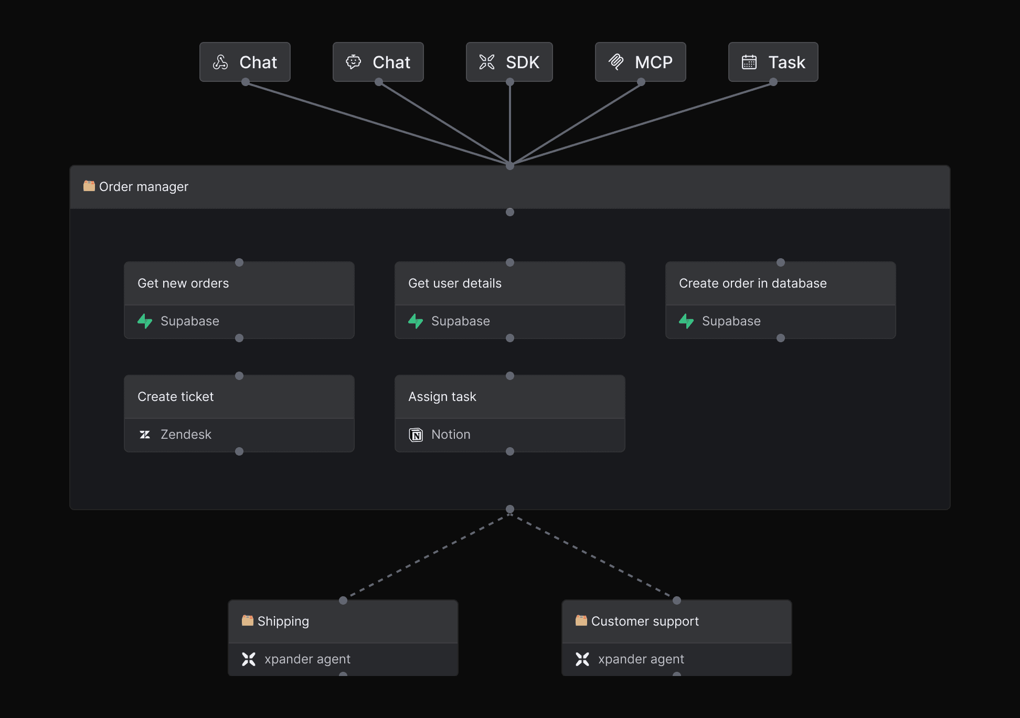Select the Assign task node
The height and width of the screenshot is (718, 1020).
pyautogui.click(x=442, y=397)
